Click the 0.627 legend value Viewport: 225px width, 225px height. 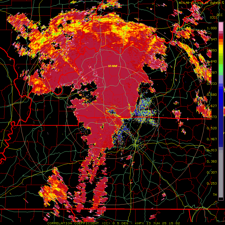[212, 106]
